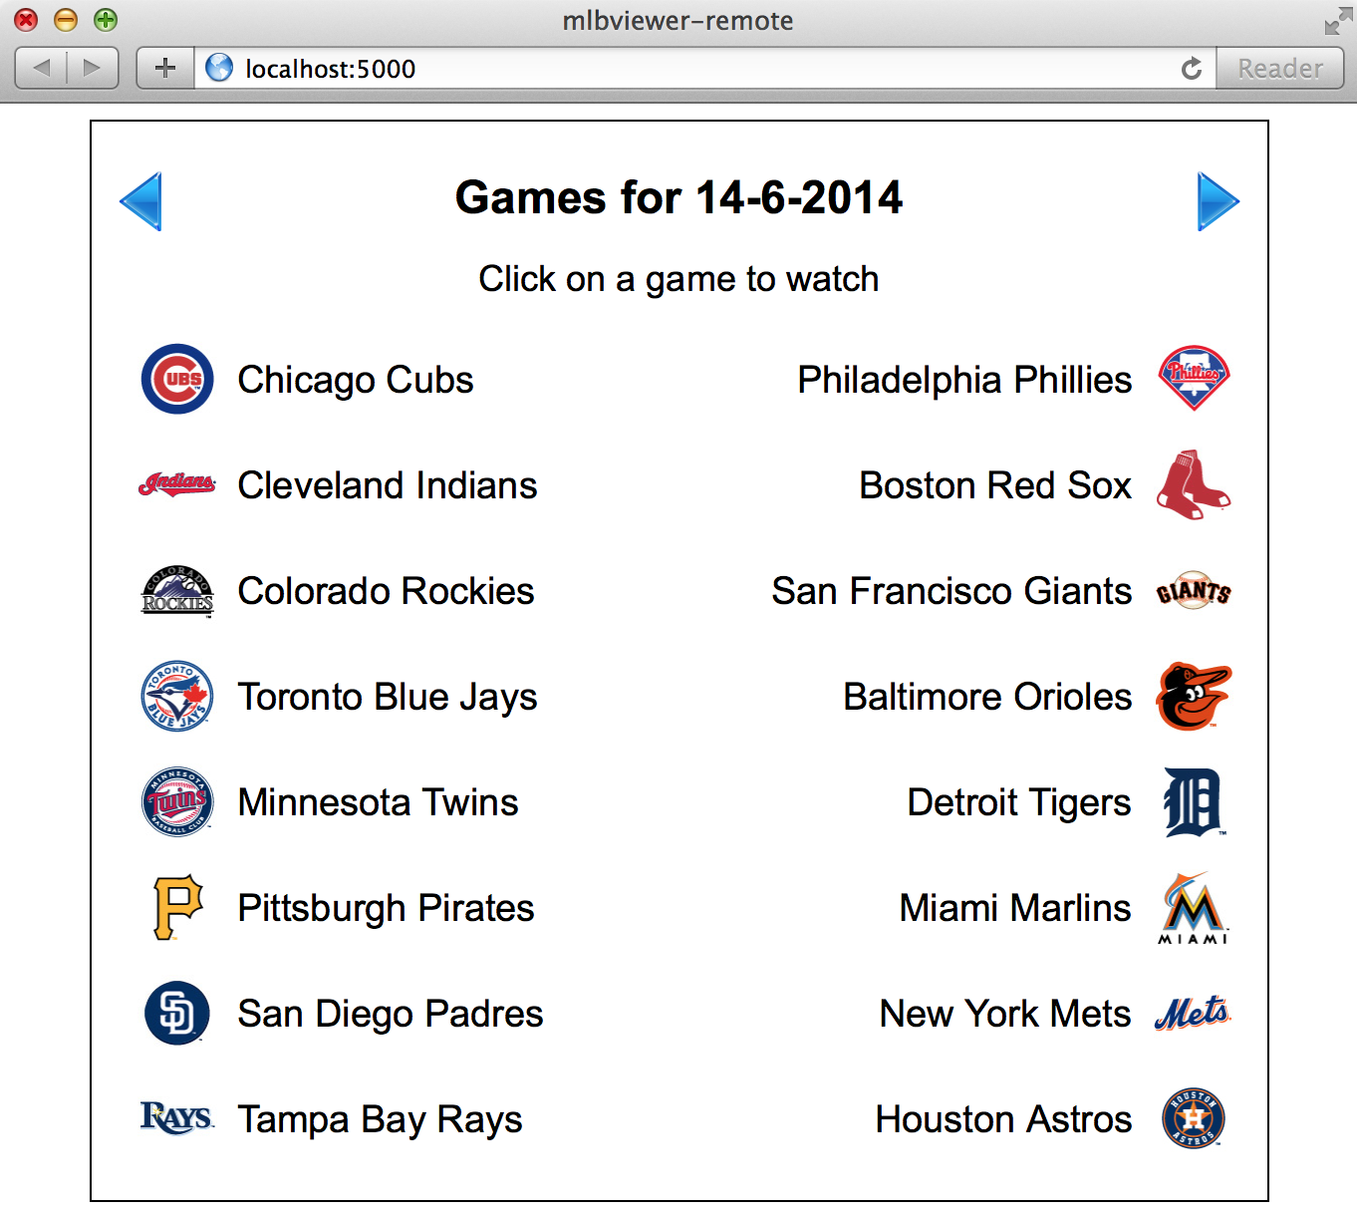This screenshot has height=1214, width=1357.
Task: Open the San Diego Padres text
Action: tap(391, 1014)
